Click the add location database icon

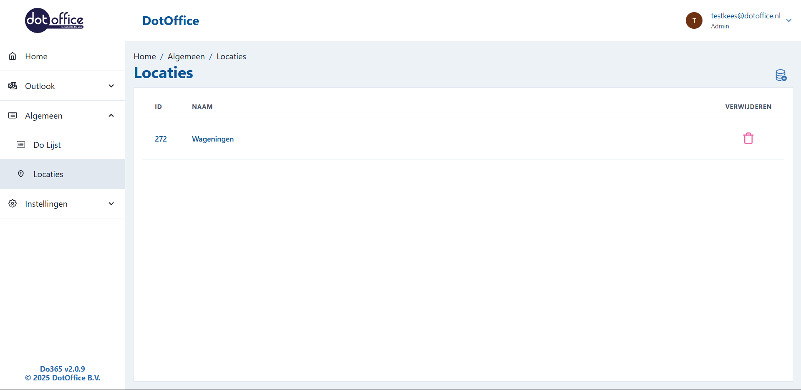click(781, 75)
